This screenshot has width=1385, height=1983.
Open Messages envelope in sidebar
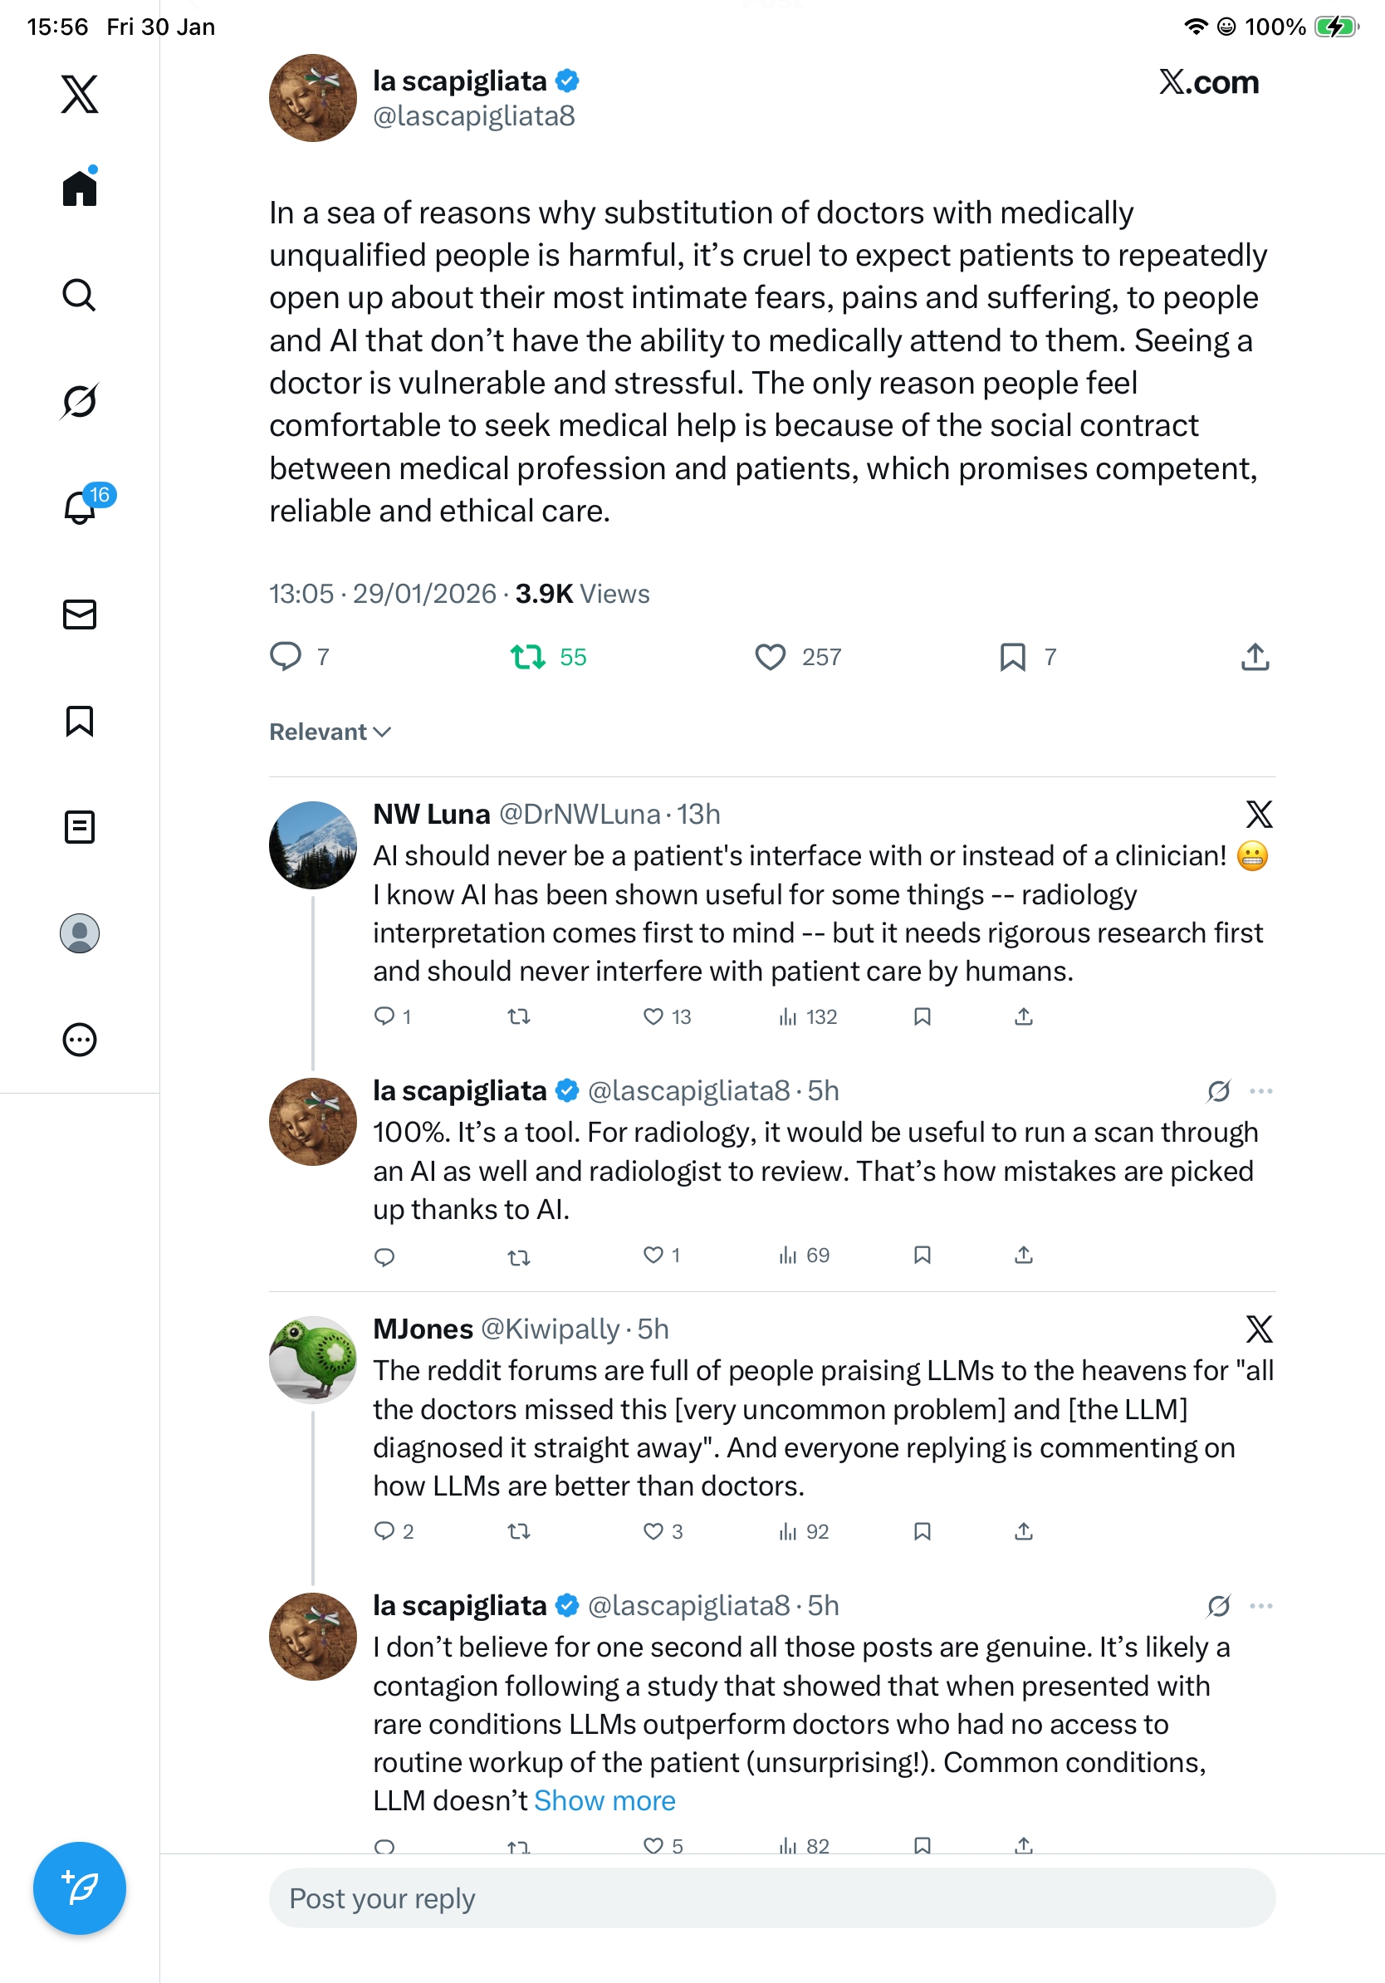(x=80, y=614)
